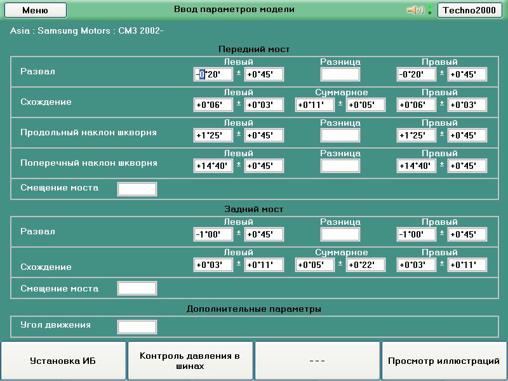
Task: Click Поперечный наклон шкворня left value +14°40'
Action: click(213, 166)
